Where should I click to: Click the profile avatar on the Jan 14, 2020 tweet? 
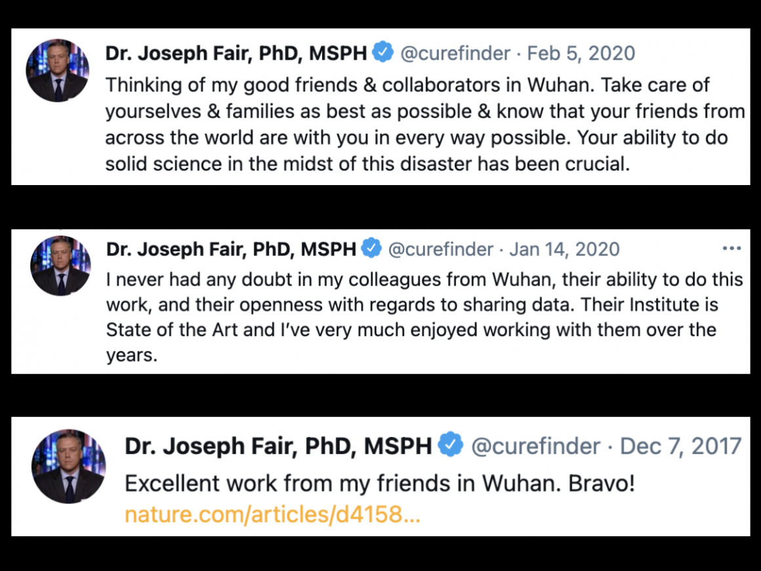click(x=61, y=266)
